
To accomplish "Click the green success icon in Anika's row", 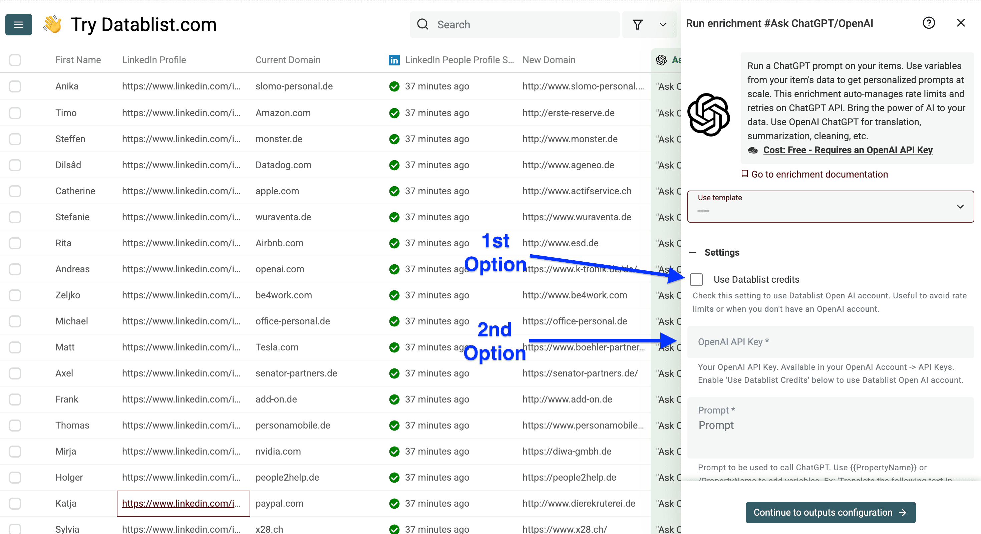I will click(x=394, y=86).
